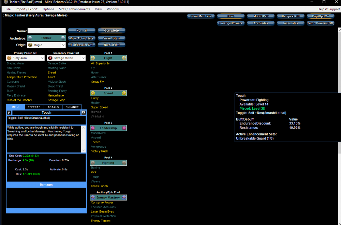This screenshot has height=225, width=341.
Task: Click the View Totals button
Action: [112, 38]
